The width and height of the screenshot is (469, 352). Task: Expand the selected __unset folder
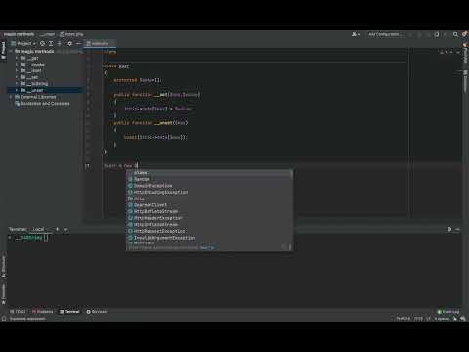pyautogui.click(x=17, y=90)
